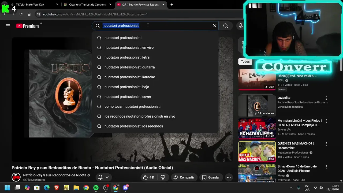Open options menu for Me matan Limón video

[x=326, y=121]
